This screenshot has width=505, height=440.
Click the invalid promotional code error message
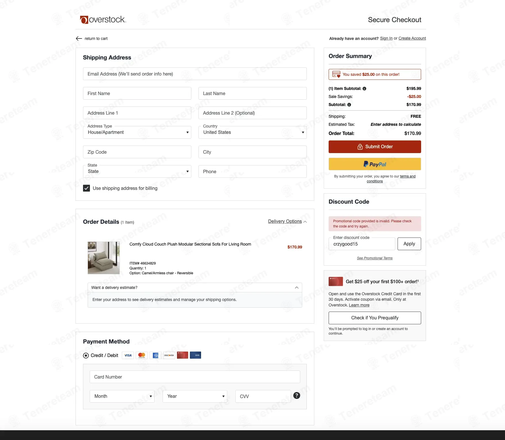pyautogui.click(x=375, y=224)
